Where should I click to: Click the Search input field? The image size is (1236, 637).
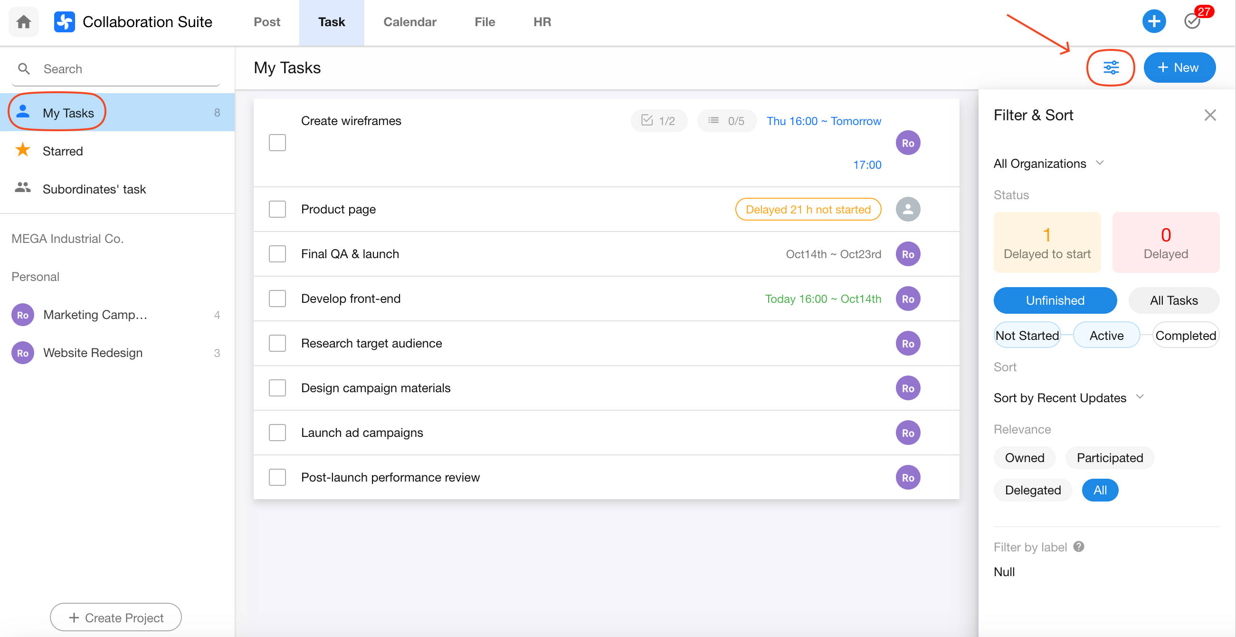125,69
